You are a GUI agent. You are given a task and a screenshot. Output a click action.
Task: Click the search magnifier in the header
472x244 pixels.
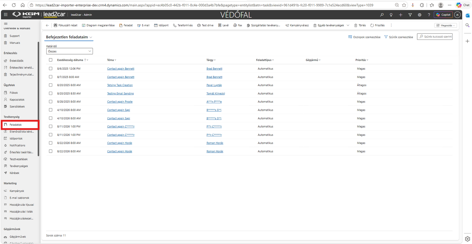(x=382, y=15)
